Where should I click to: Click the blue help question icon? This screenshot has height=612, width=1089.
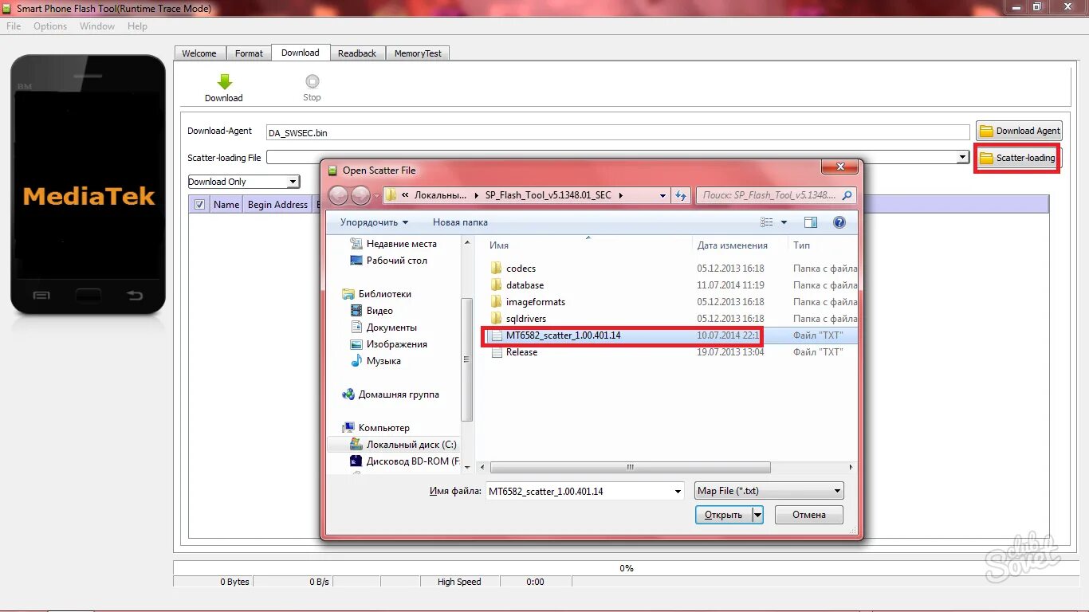[x=839, y=222]
